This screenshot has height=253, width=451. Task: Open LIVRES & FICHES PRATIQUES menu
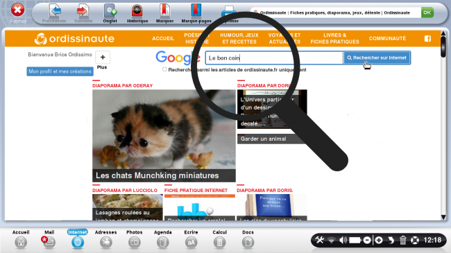[335, 38]
